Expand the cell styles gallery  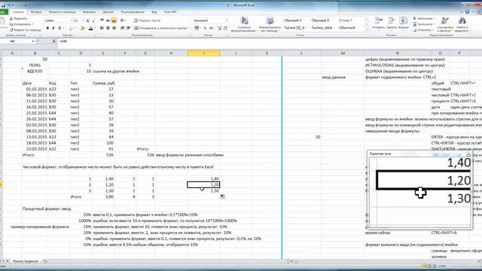pos(367,29)
